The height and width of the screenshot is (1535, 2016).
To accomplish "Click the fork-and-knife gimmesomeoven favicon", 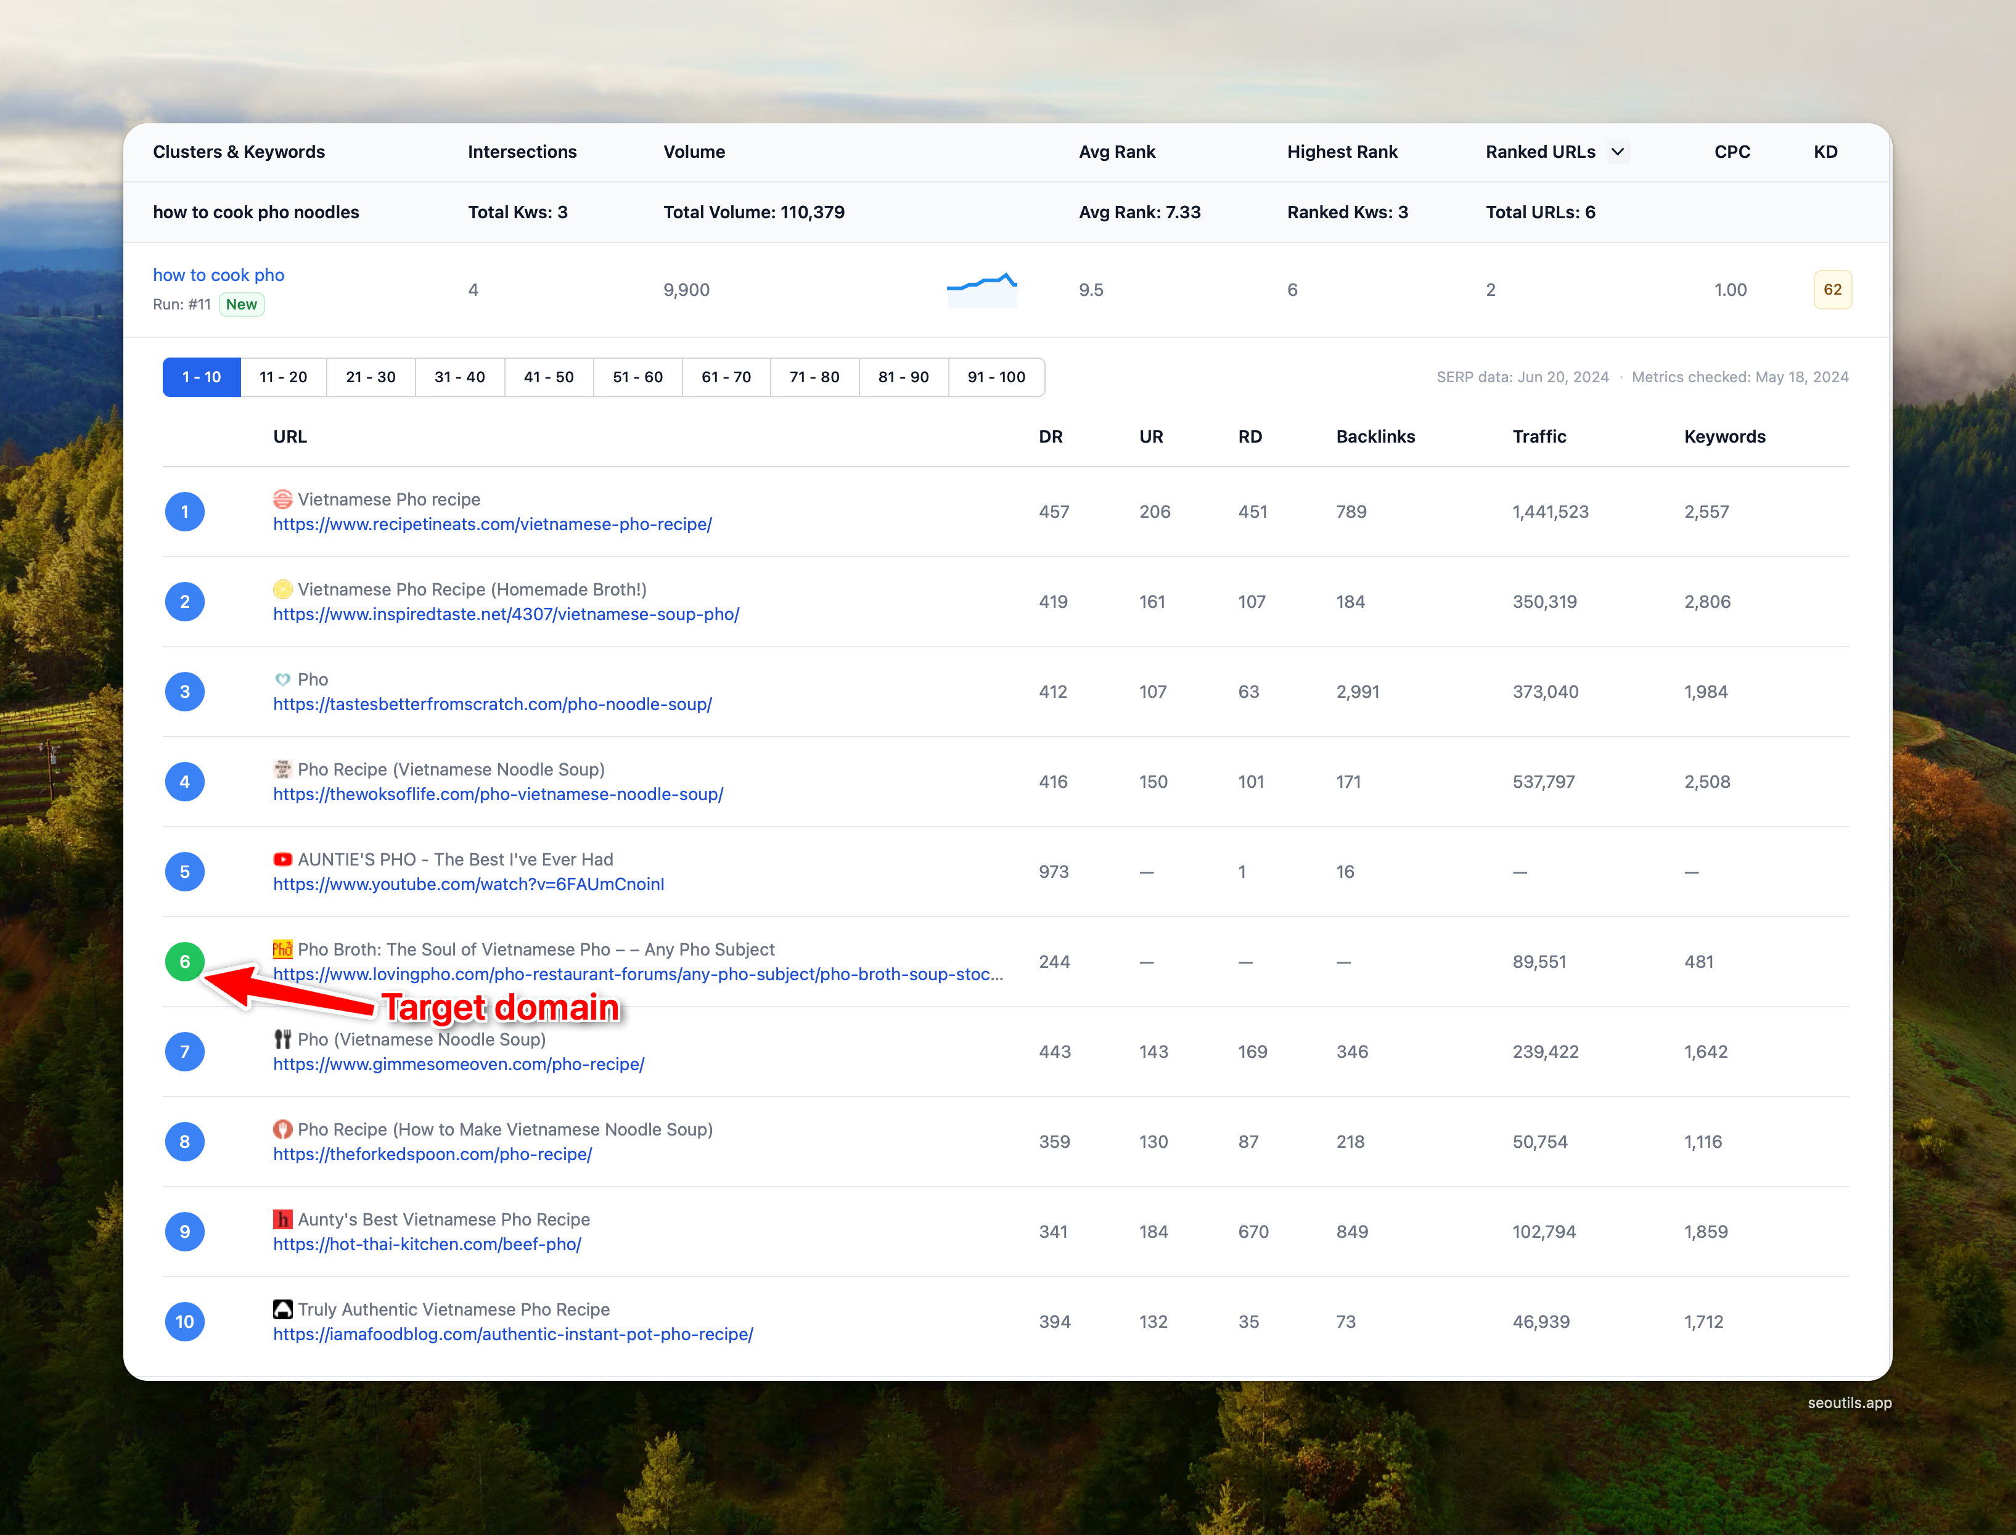I will (x=282, y=1039).
